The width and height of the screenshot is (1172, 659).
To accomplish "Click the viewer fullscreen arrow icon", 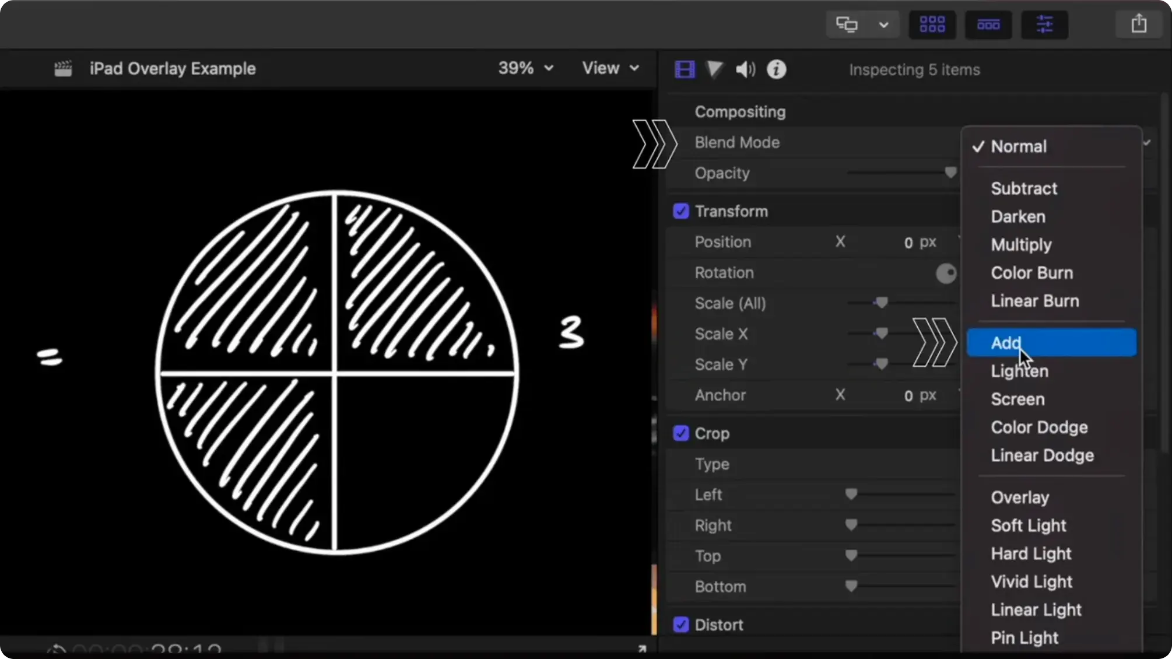I will point(642,649).
